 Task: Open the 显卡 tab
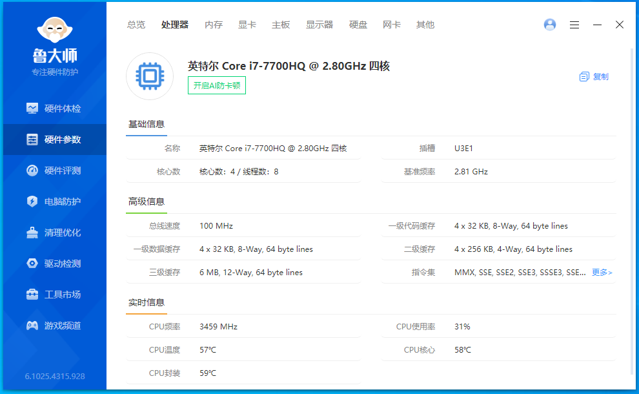pyautogui.click(x=247, y=25)
